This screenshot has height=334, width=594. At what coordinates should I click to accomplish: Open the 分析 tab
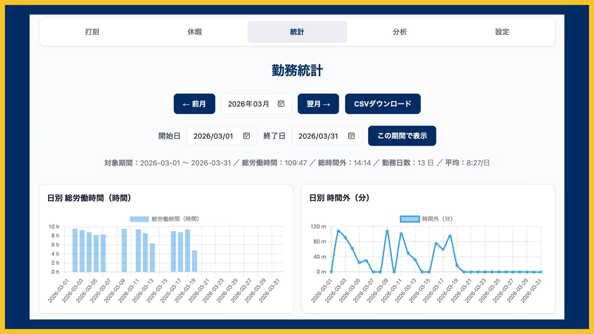pos(399,32)
